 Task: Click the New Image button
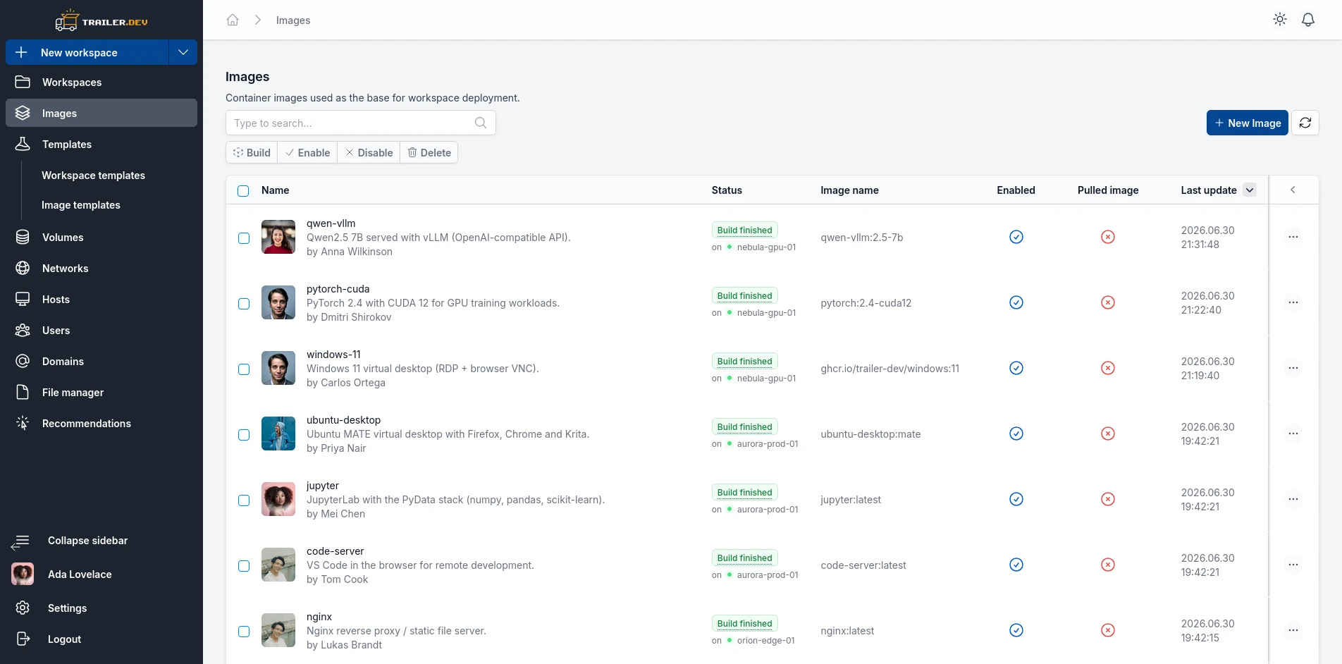pos(1248,123)
